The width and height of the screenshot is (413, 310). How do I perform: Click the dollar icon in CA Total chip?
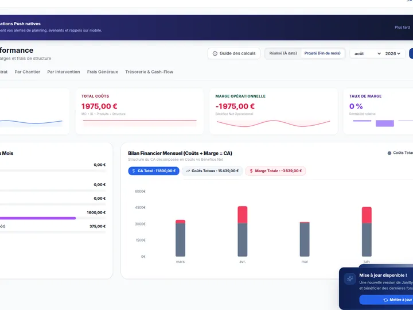(134, 171)
